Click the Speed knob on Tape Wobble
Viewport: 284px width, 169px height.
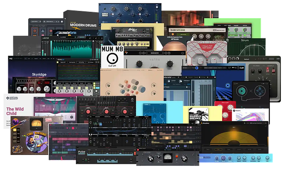pyautogui.click(x=239, y=158)
